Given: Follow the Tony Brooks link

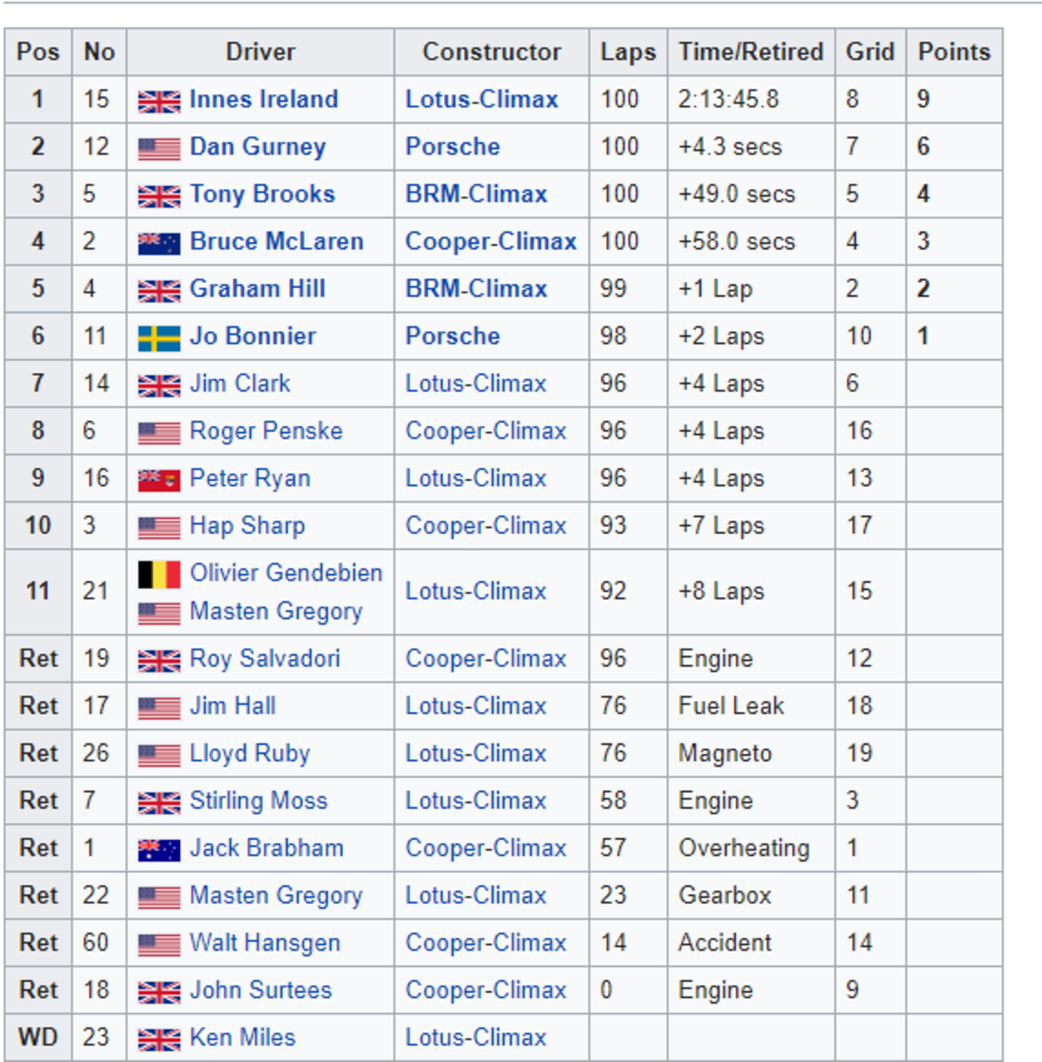Looking at the screenshot, I should coord(262,194).
